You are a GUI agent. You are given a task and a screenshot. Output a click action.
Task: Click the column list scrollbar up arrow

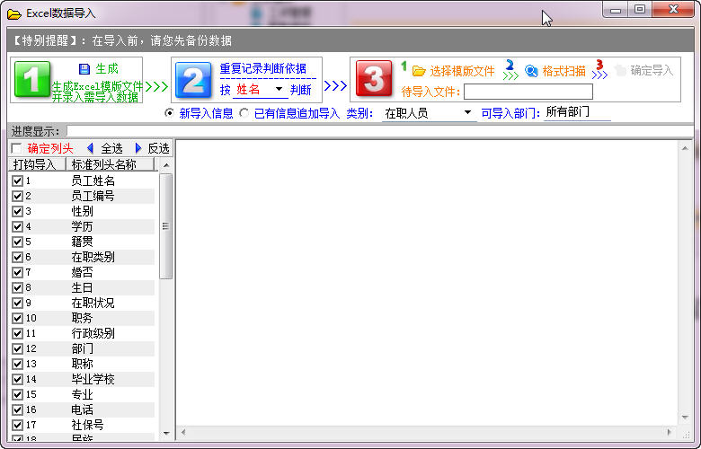pyautogui.click(x=166, y=165)
